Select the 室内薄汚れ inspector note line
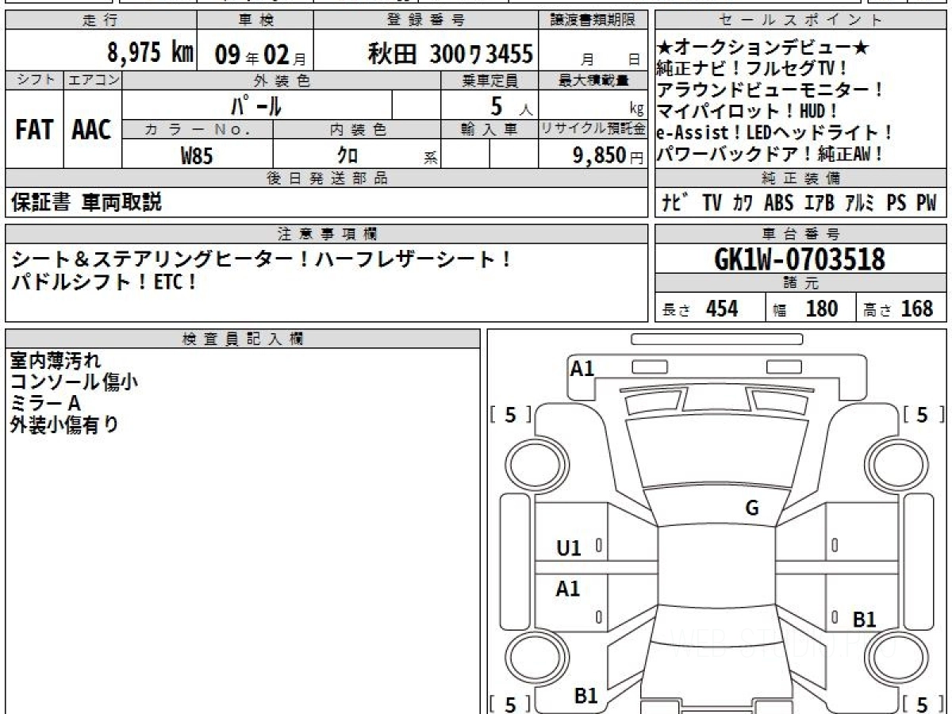 tap(56, 361)
